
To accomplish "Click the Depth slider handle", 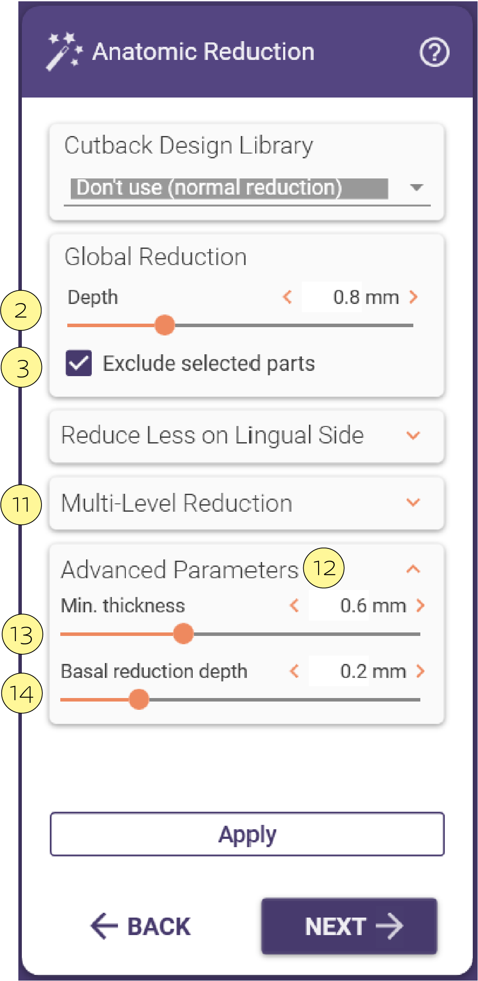I will coord(165,325).
